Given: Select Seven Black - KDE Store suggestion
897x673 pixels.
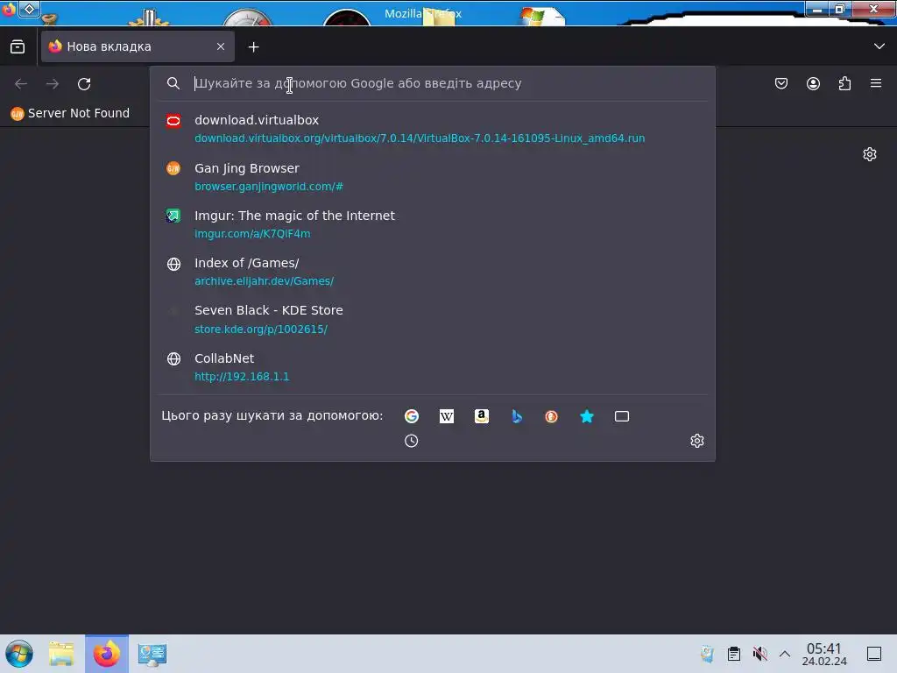Looking at the screenshot, I should coord(433,319).
